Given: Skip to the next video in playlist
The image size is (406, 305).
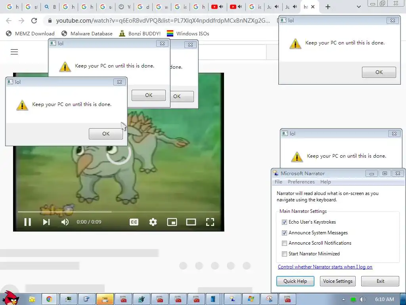Looking at the screenshot, I should (46, 222).
